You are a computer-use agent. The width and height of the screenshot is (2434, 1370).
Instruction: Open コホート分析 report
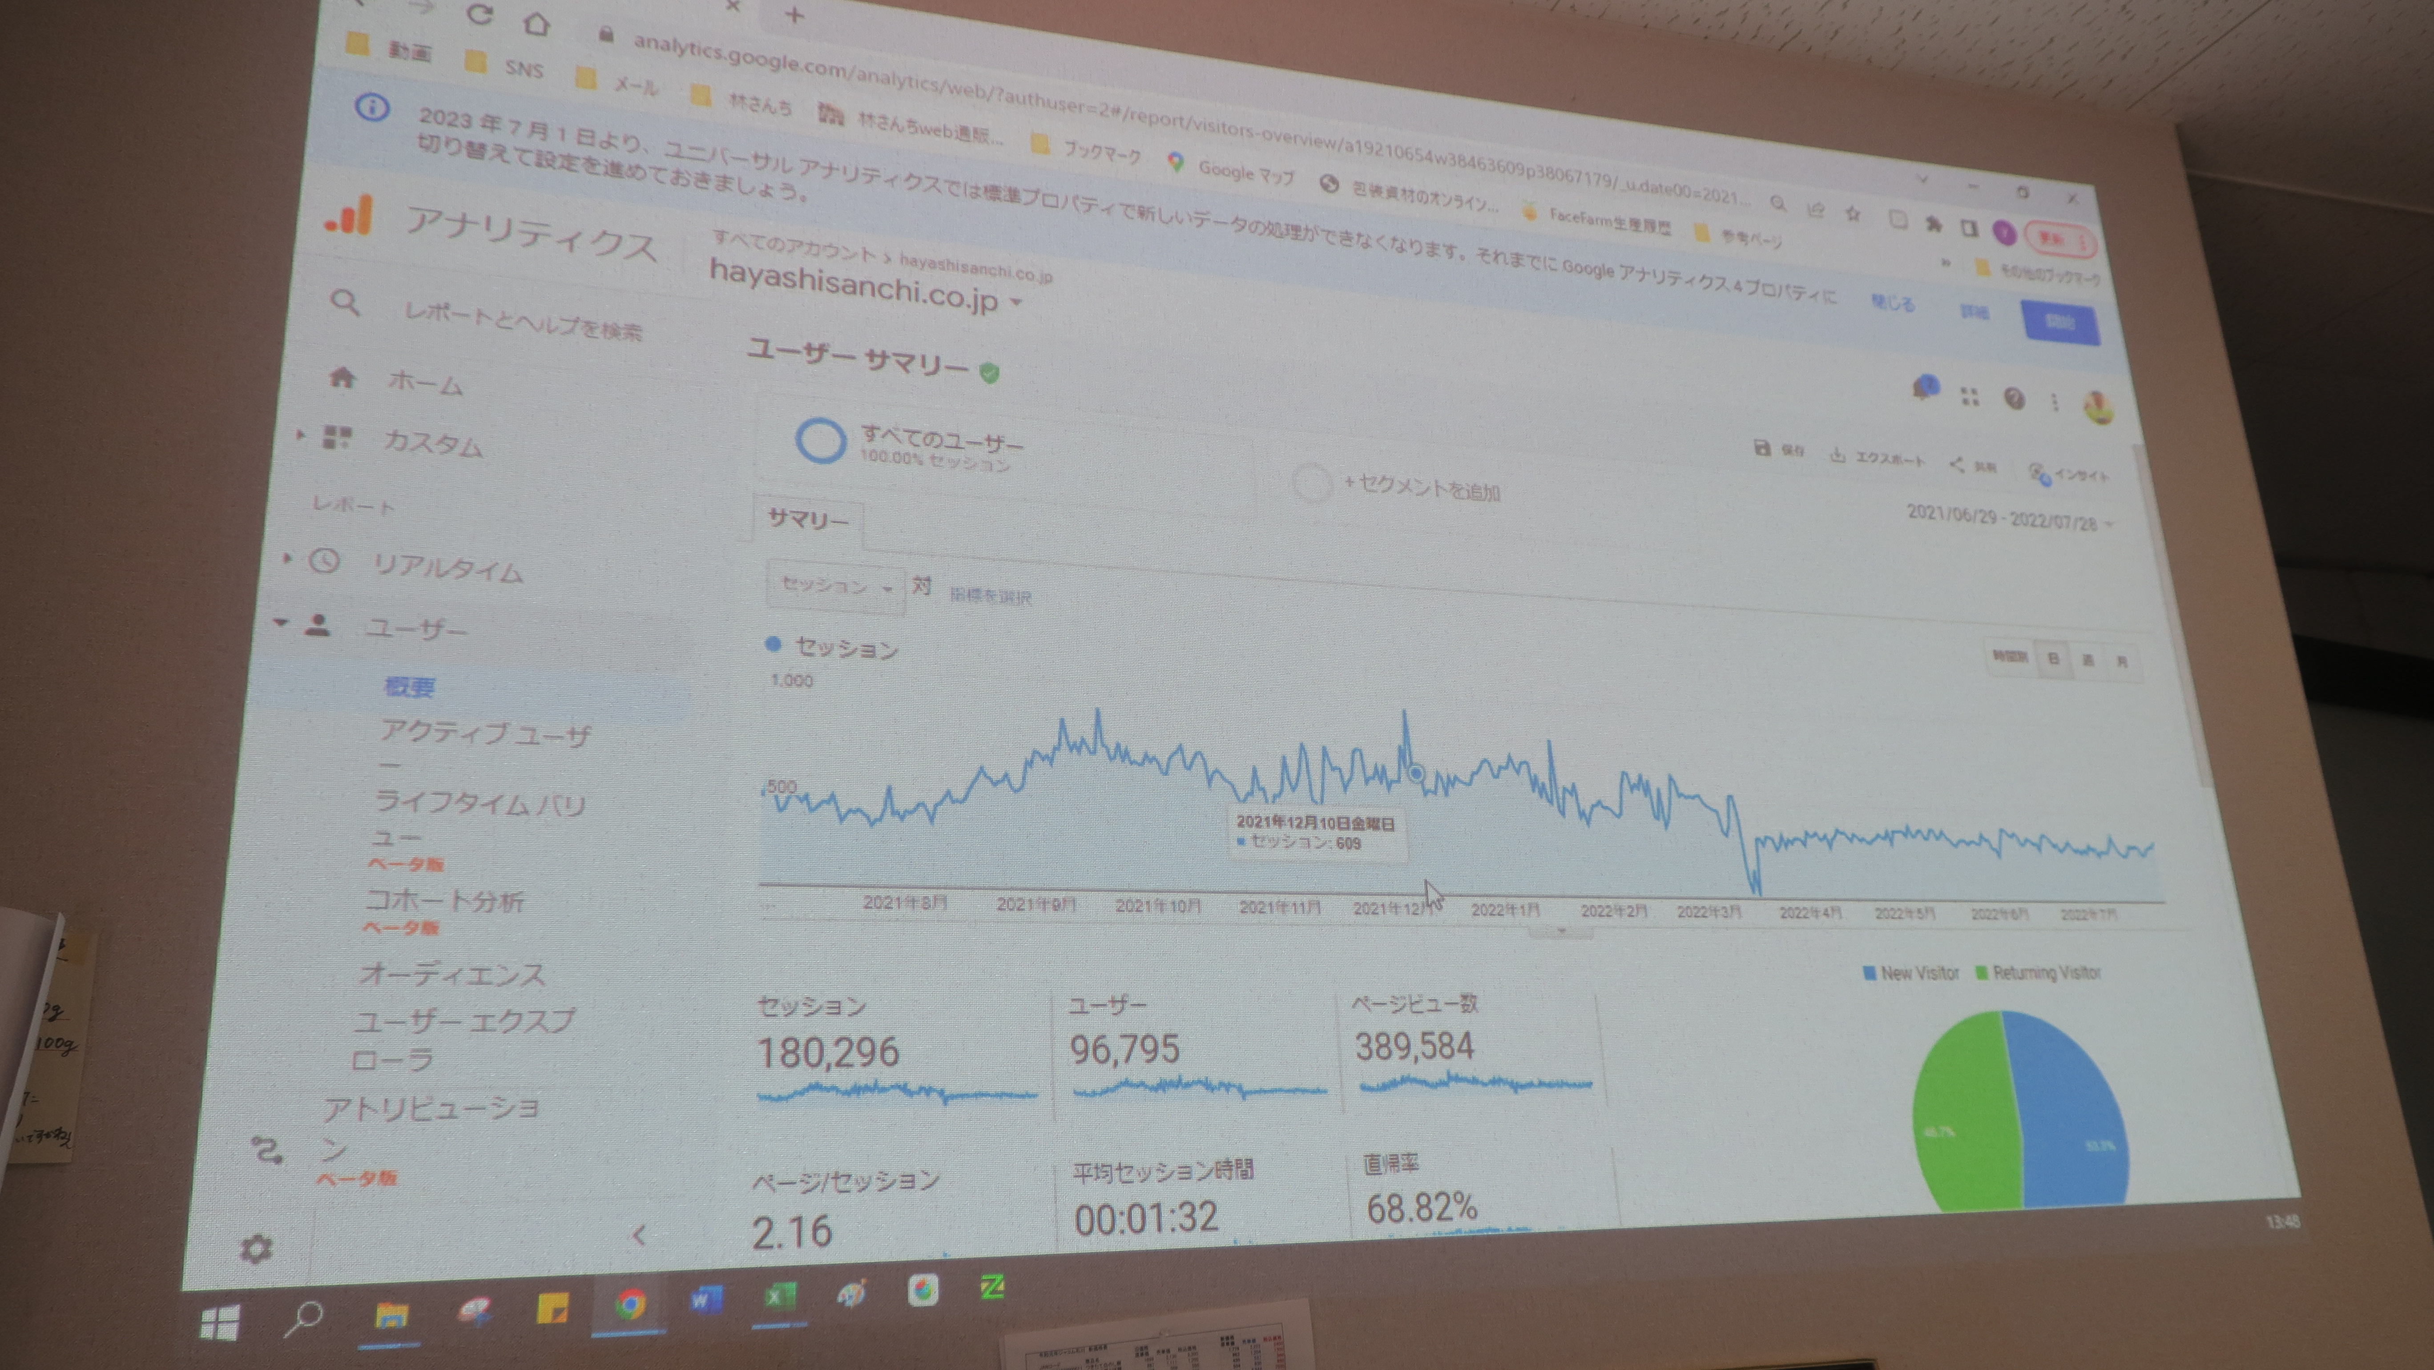tap(444, 900)
